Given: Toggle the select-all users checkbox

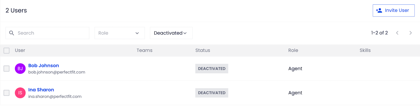Looking at the screenshot, I should (7, 50).
